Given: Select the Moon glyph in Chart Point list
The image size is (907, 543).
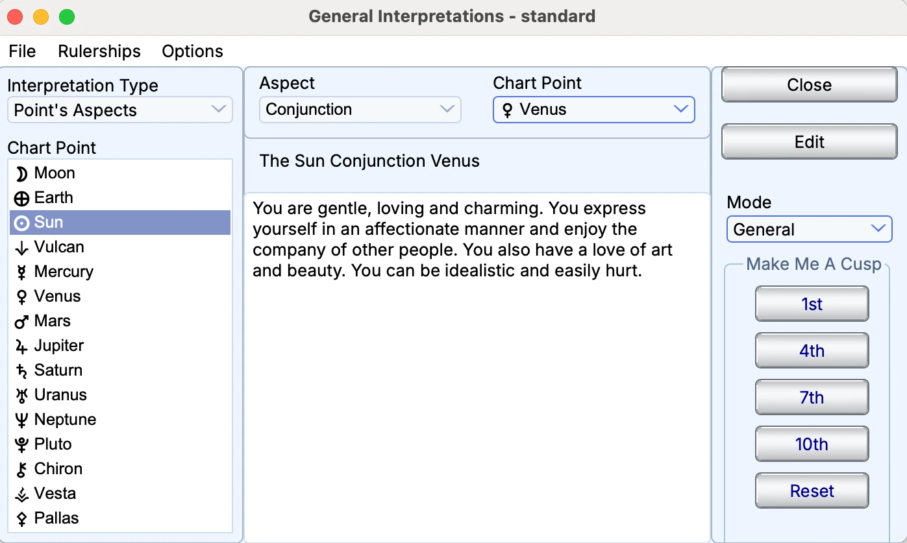Looking at the screenshot, I should (x=22, y=173).
